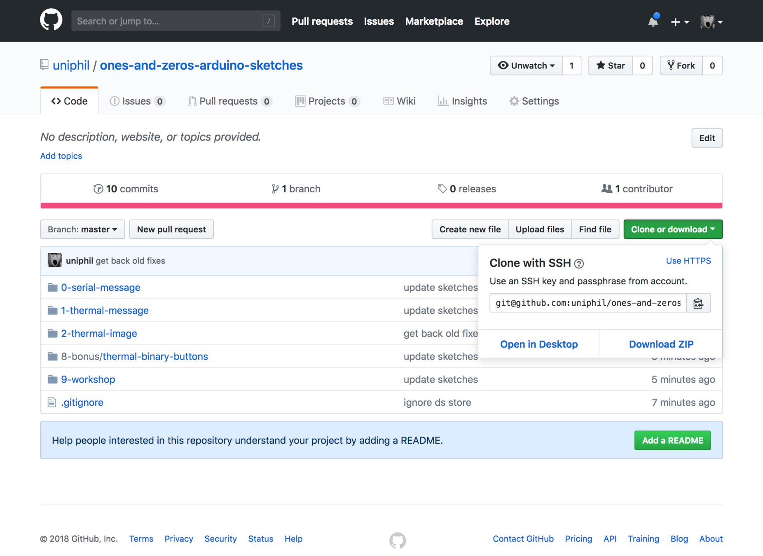Open 'ignore ds store' commit message
The height and width of the screenshot is (556, 763).
tap(437, 403)
